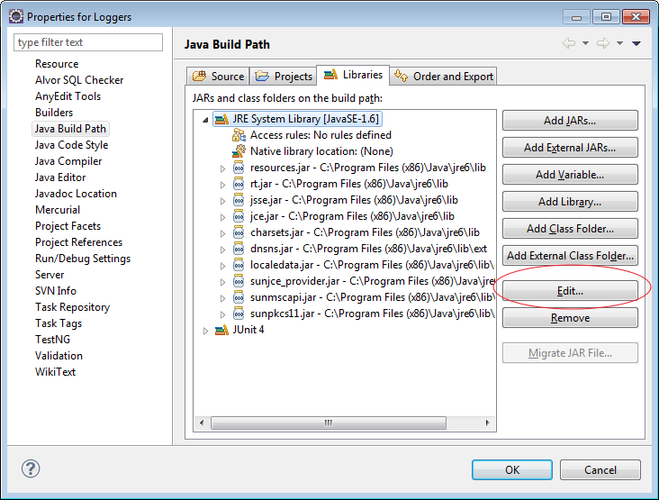Select the Mercurial page
The width and height of the screenshot is (659, 500).
click(x=58, y=210)
